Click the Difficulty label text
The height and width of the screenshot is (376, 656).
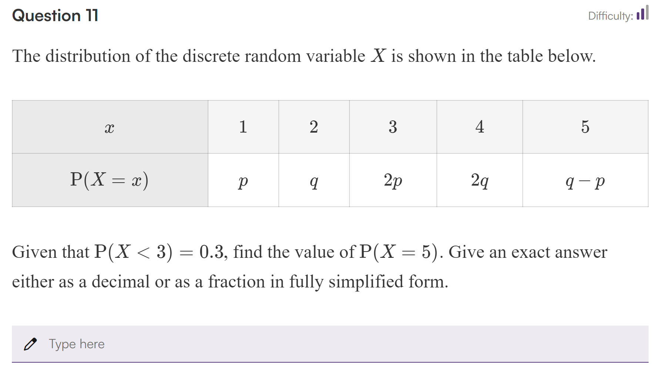pos(611,16)
